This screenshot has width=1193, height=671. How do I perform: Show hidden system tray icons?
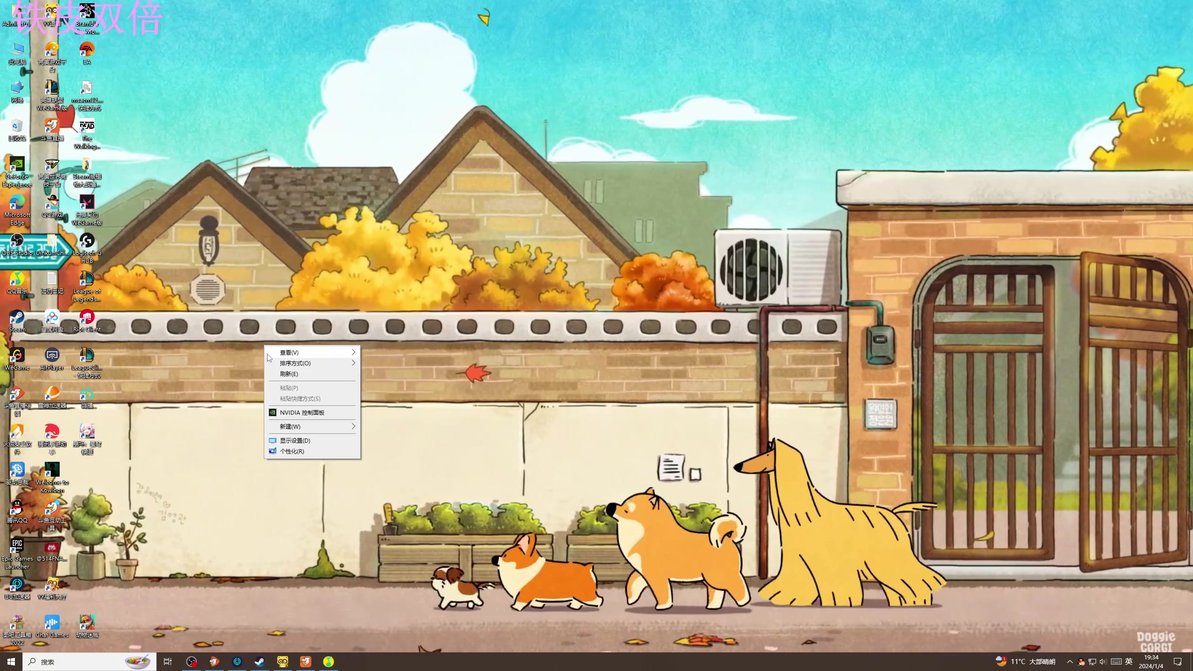(x=1070, y=662)
